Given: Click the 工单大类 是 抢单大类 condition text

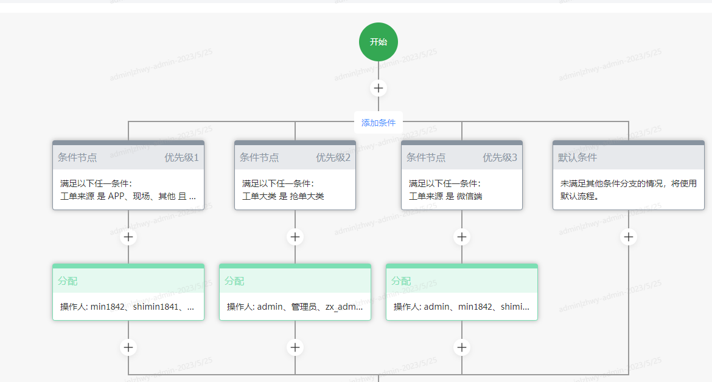Looking at the screenshot, I should tap(283, 196).
